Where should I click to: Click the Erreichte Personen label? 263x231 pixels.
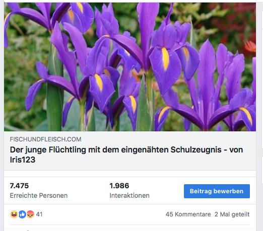click(x=39, y=195)
